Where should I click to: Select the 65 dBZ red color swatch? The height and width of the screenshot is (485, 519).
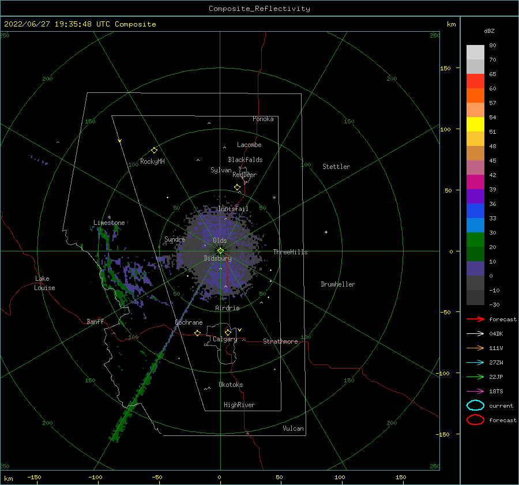[475, 81]
